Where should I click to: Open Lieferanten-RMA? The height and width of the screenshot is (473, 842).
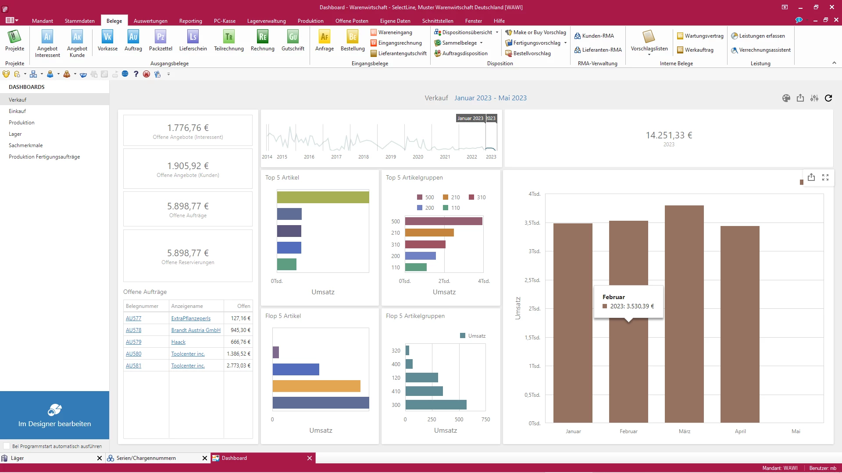598,50
